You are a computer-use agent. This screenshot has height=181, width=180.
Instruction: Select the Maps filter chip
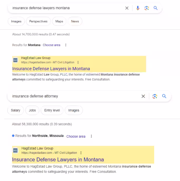point(59,21)
